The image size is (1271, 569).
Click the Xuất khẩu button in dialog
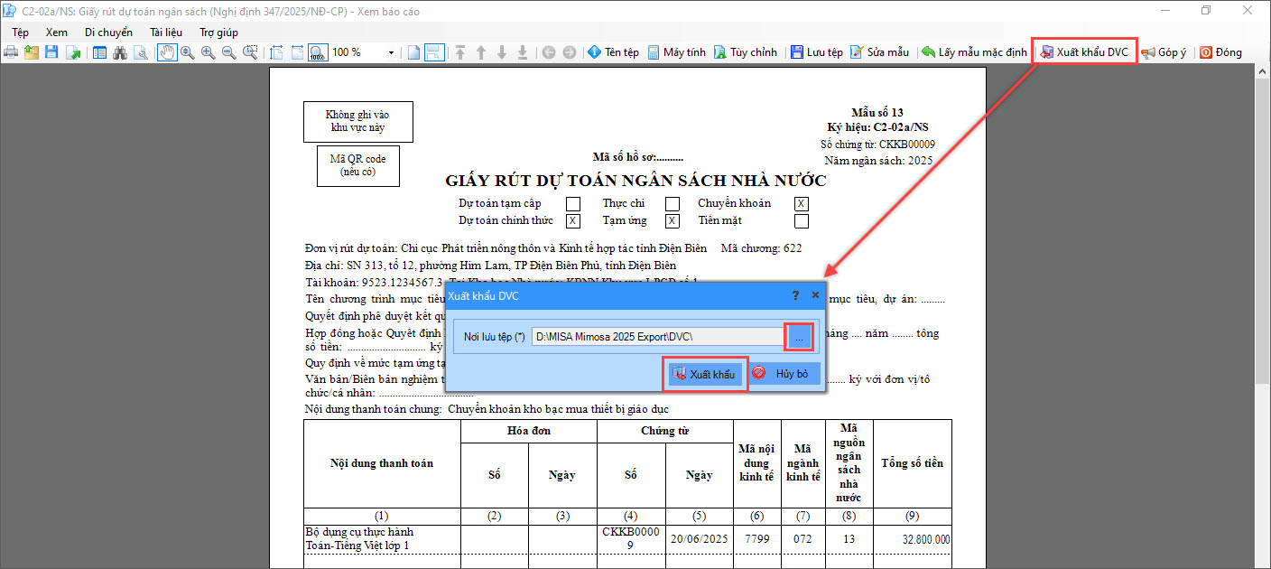click(x=705, y=374)
